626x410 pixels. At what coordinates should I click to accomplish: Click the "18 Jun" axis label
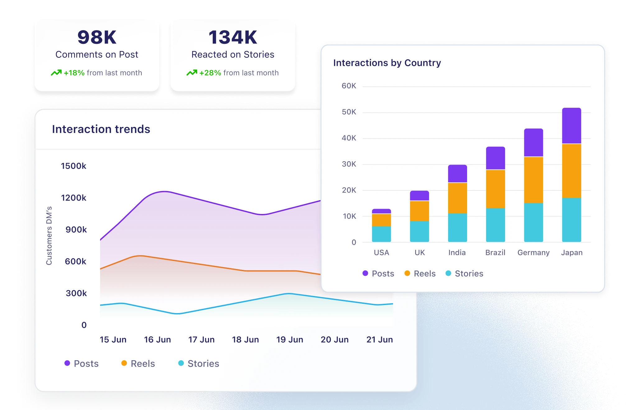[246, 339]
